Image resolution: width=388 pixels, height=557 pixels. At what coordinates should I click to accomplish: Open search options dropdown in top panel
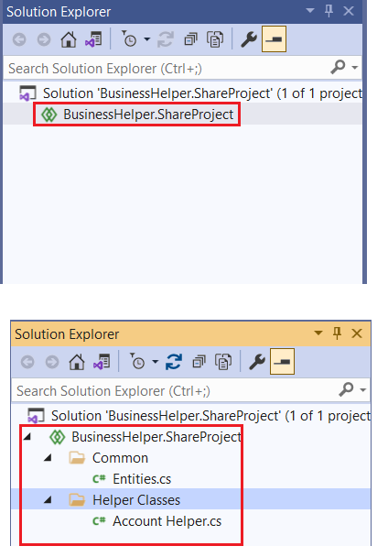[355, 67]
